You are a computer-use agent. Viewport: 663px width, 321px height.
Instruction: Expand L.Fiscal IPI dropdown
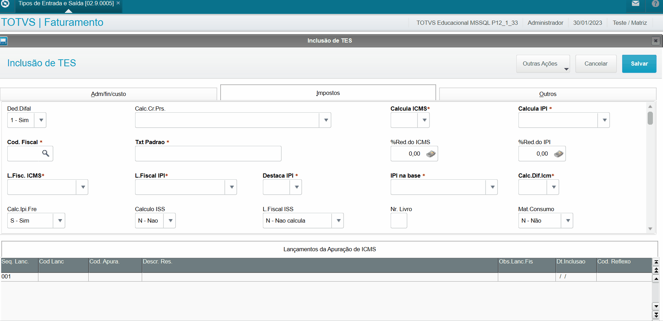coord(231,187)
